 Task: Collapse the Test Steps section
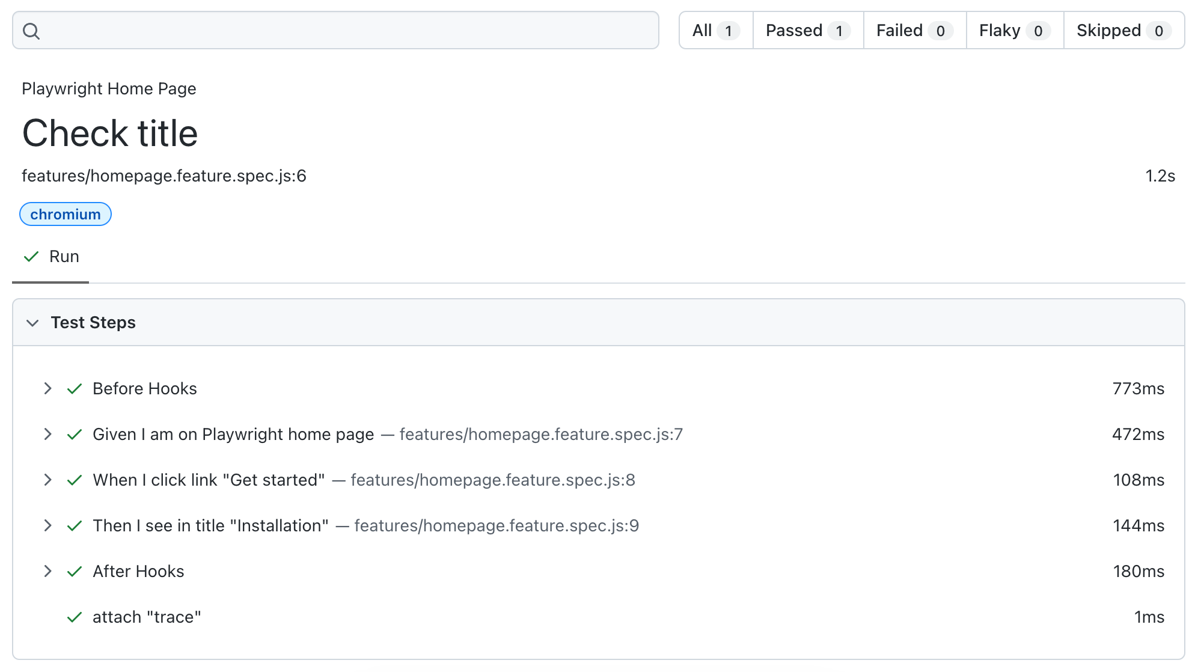pyautogui.click(x=34, y=323)
